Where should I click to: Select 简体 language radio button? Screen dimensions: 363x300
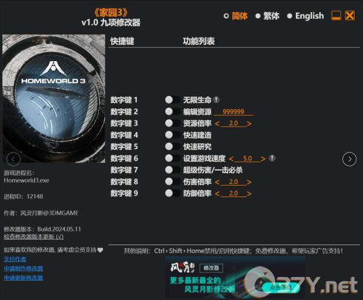point(226,16)
